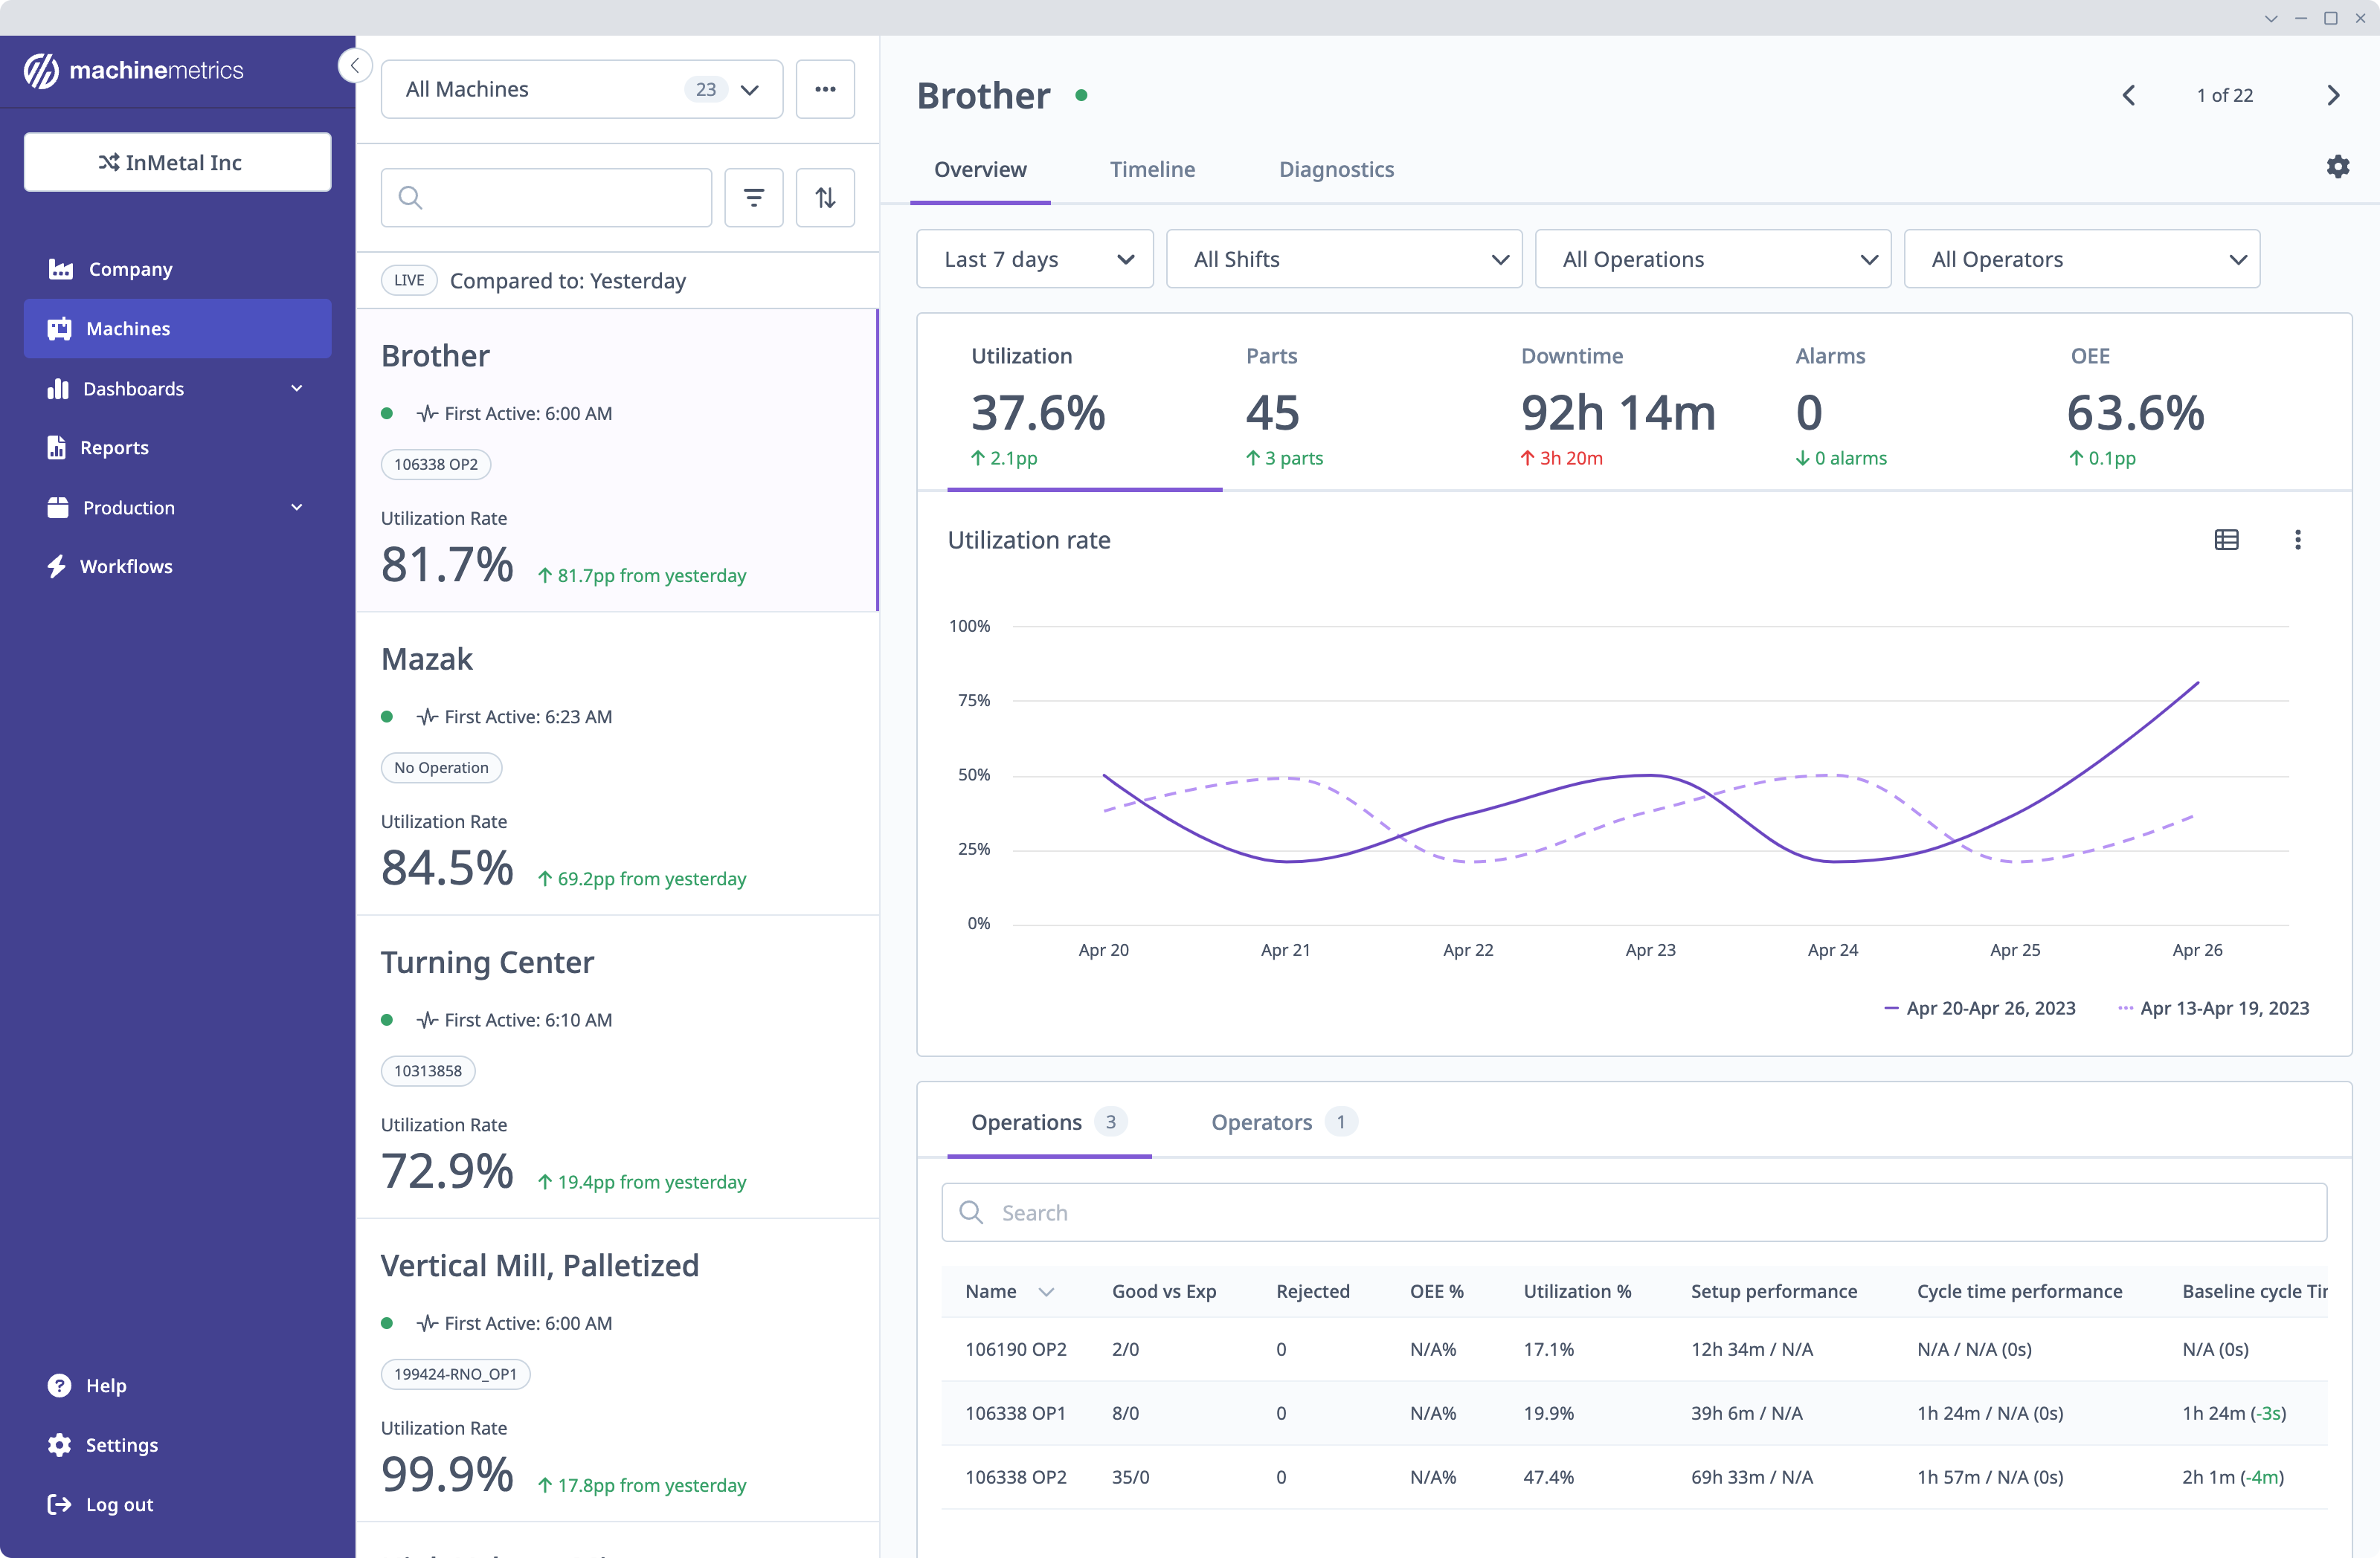Click the LIVE badge above the machine list

tap(408, 279)
